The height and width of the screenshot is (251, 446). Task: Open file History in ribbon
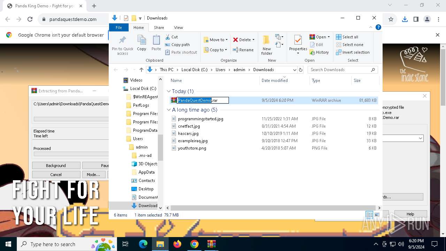pyautogui.click(x=319, y=52)
